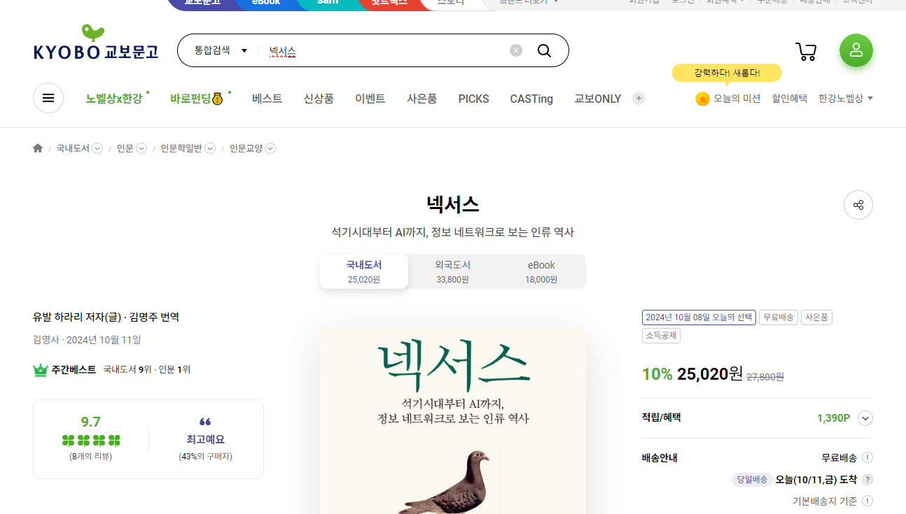Click the 9.7 rating score
Viewport: 906px width, 514px height.
pyautogui.click(x=91, y=422)
